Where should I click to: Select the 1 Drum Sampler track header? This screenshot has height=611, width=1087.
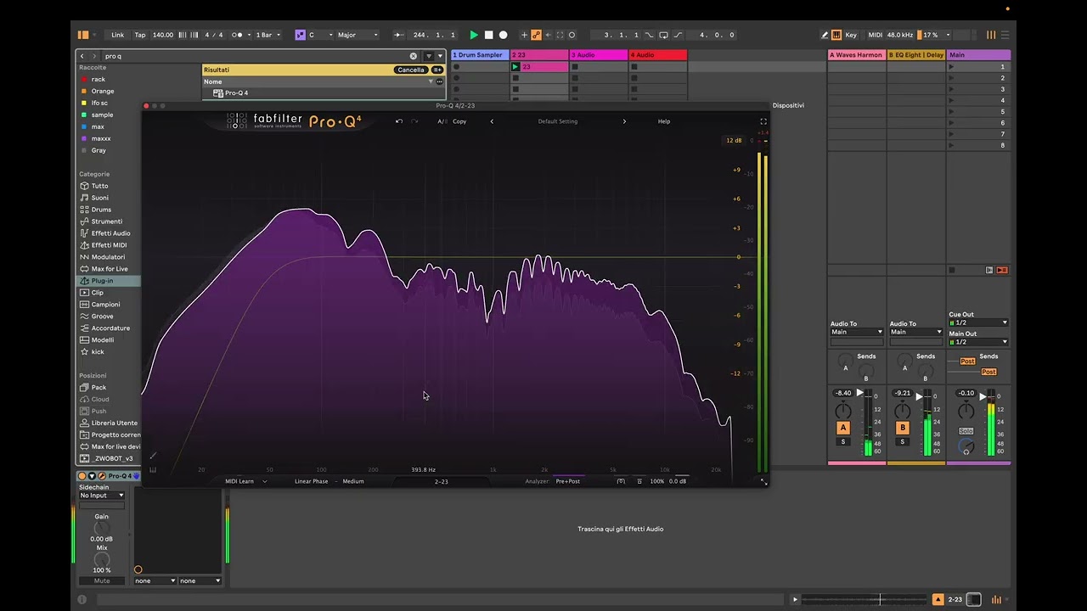tap(480, 55)
